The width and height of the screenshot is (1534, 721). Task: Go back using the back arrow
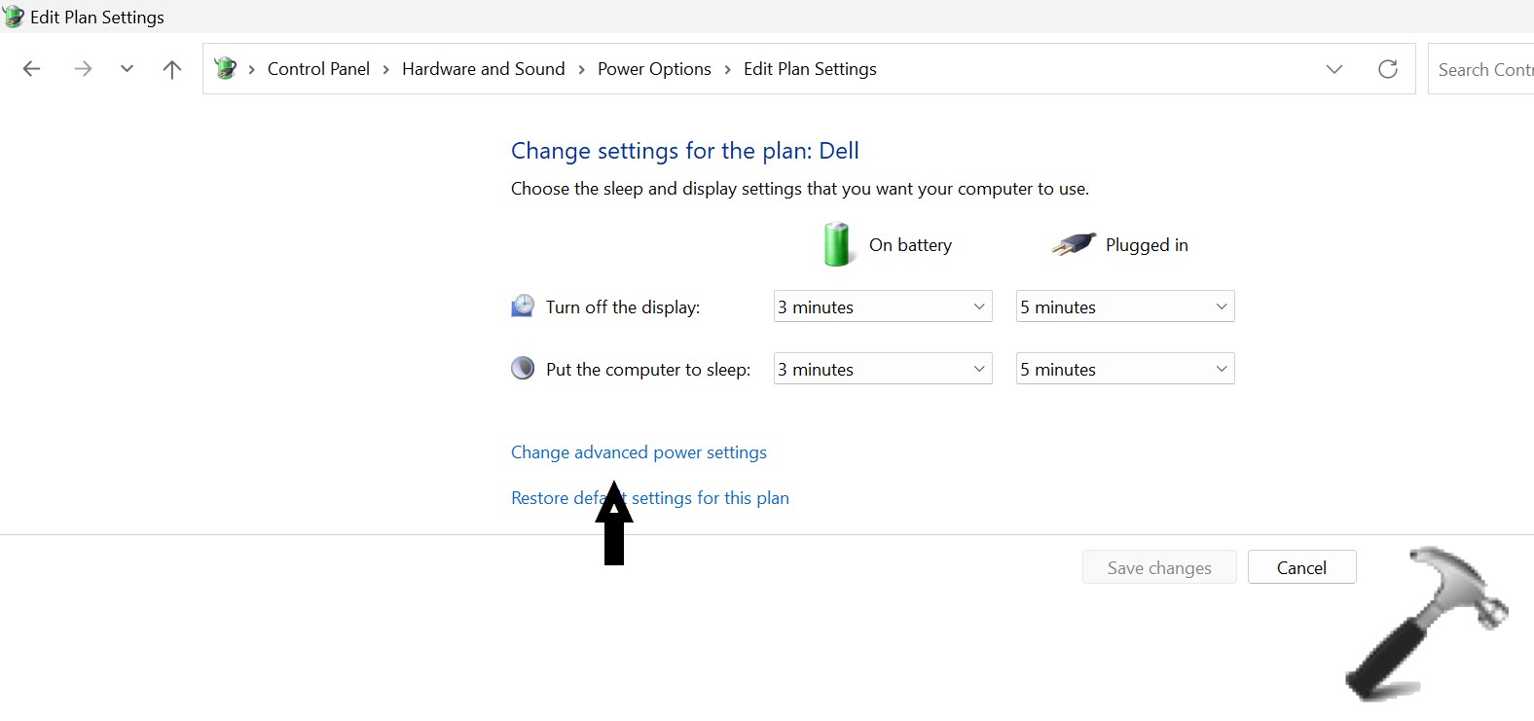(x=31, y=69)
